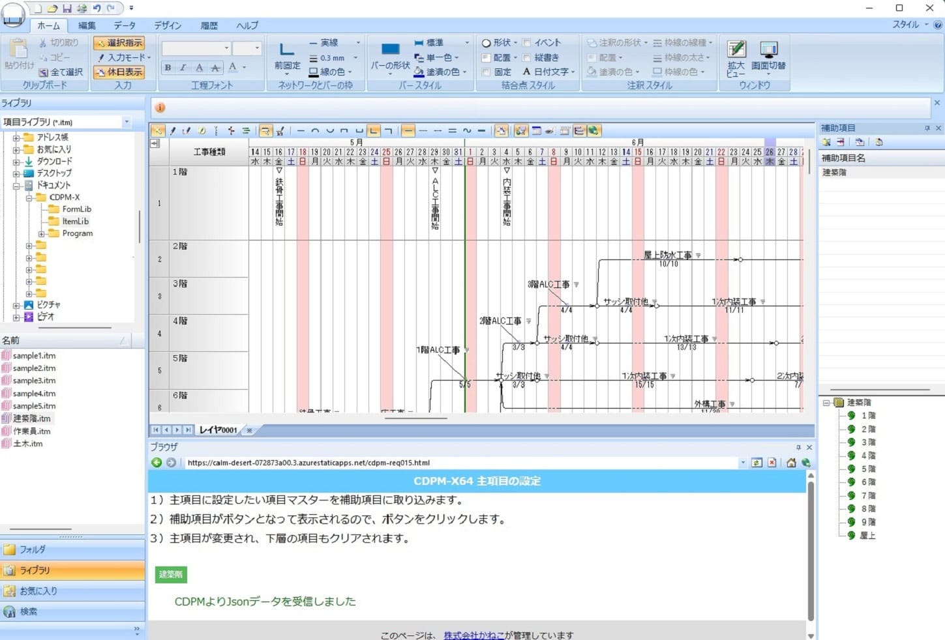Click browser back green arrow button

point(157,463)
